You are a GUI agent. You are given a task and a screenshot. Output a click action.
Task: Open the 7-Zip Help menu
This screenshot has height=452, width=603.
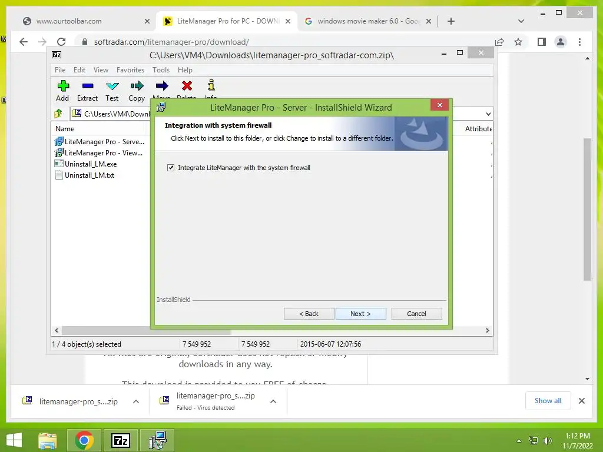coord(185,70)
